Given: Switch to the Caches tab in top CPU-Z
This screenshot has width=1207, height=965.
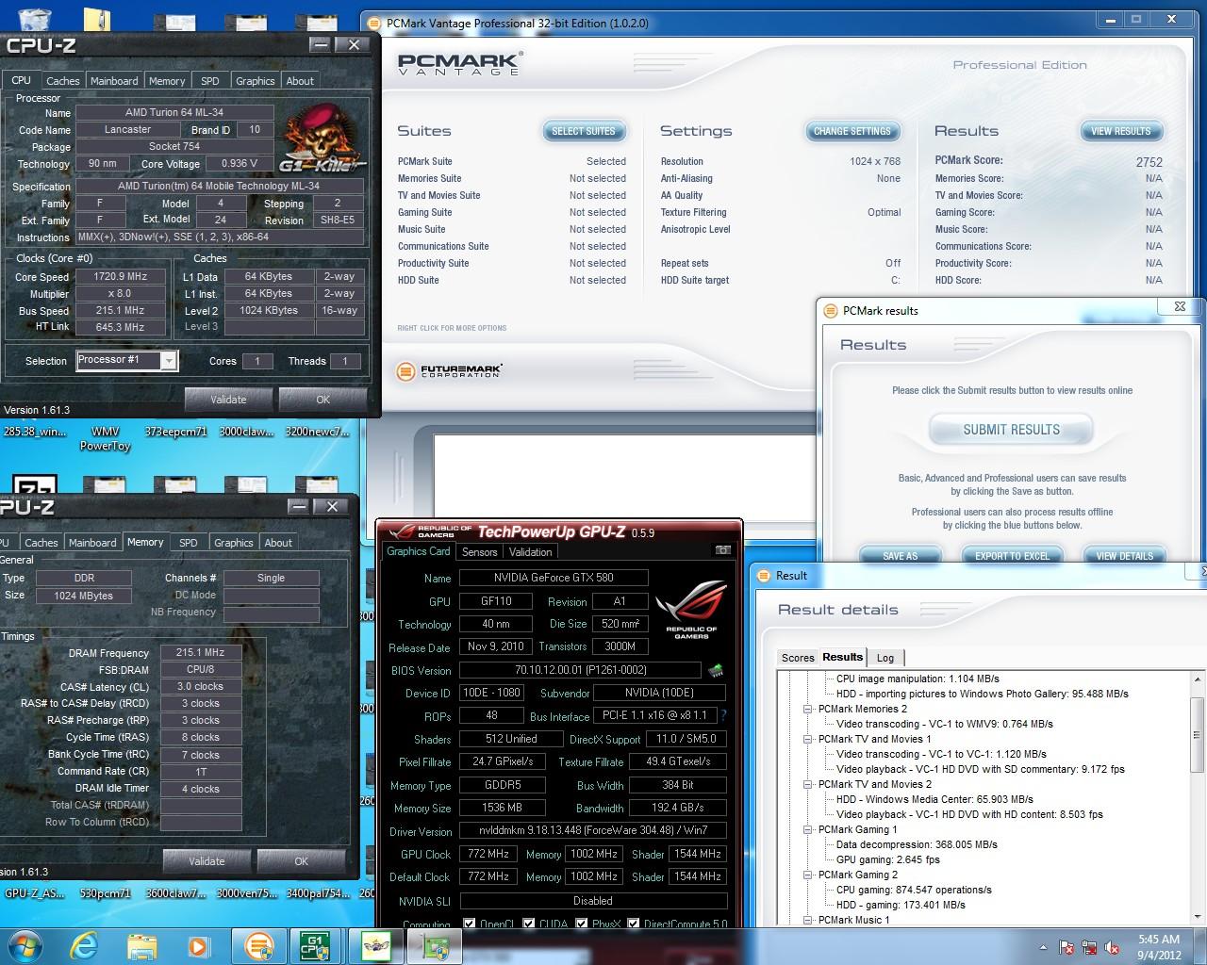Looking at the screenshot, I should coord(63,81).
